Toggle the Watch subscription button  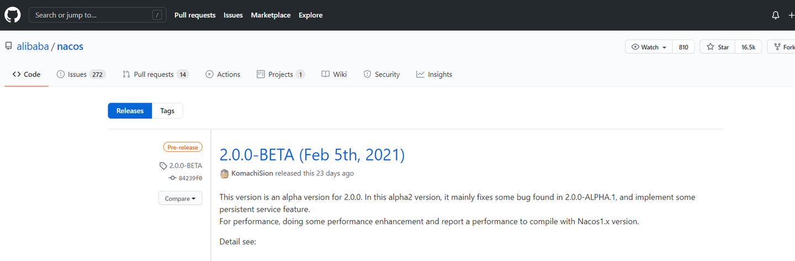(x=649, y=47)
